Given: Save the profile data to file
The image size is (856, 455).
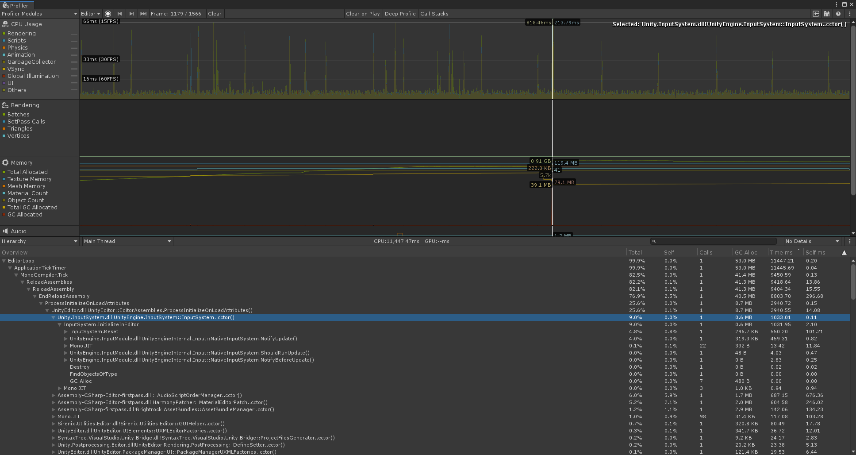Looking at the screenshot, I should tap(827, 14).
